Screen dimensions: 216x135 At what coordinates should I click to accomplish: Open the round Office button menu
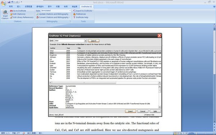pos(4,3)
